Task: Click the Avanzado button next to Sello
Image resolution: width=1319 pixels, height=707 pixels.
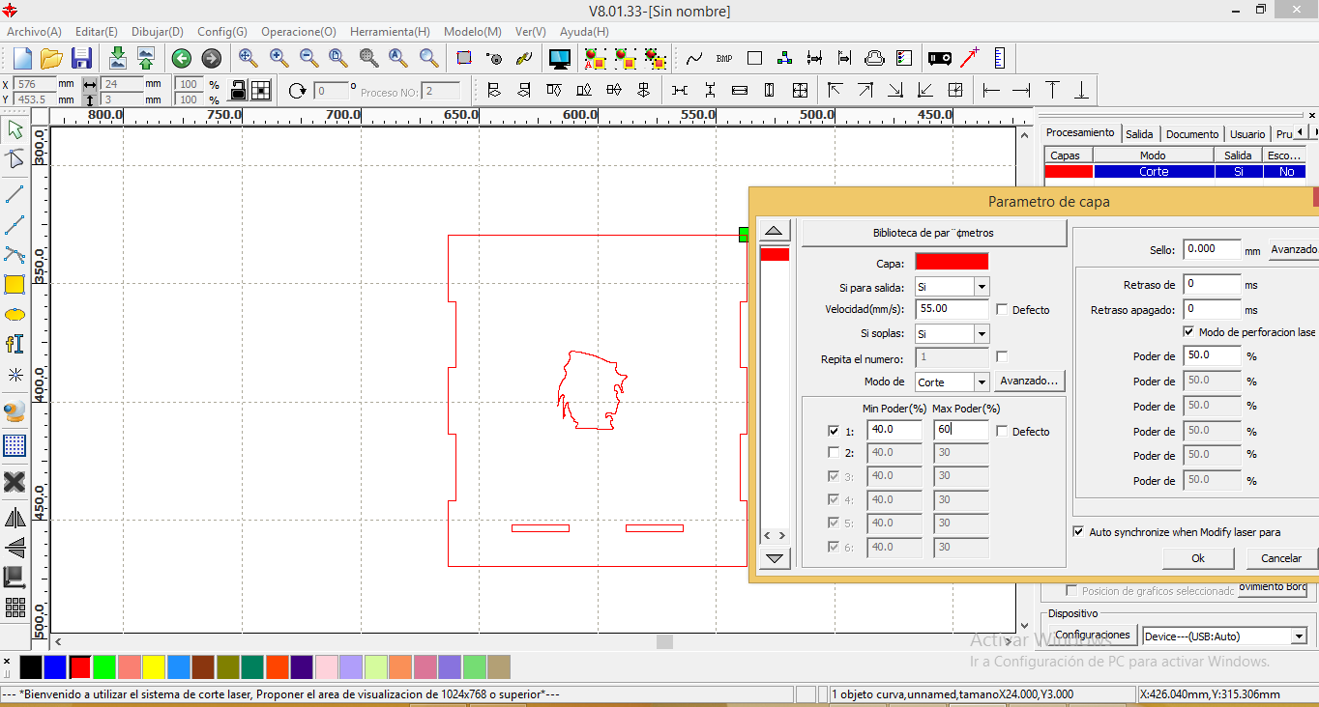Action: click(1294, 249)
